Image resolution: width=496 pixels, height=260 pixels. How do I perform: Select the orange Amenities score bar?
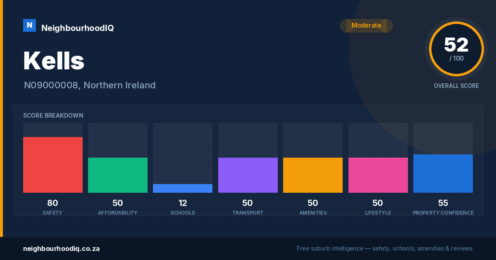pos(313,175)
